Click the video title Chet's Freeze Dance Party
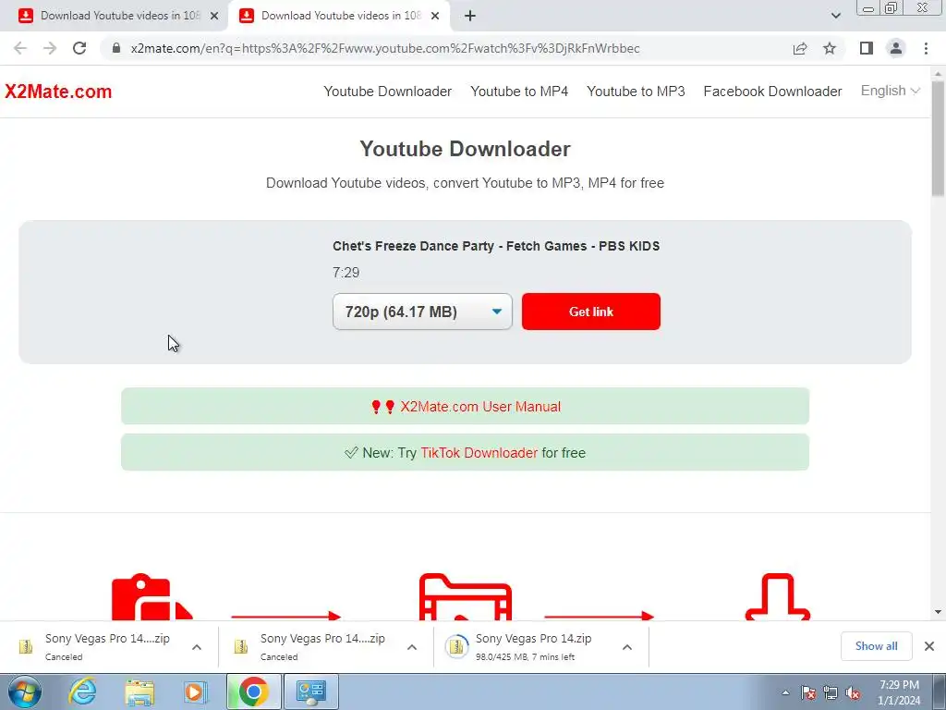This screenshot has height=710, width=946. tap(496, 246)
